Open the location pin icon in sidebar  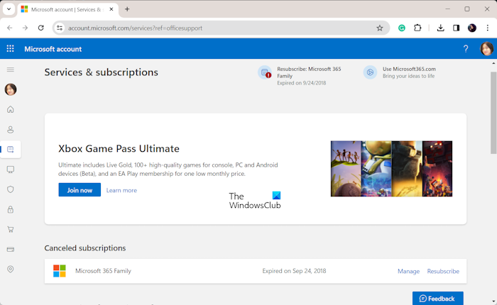tap(11, 269)
